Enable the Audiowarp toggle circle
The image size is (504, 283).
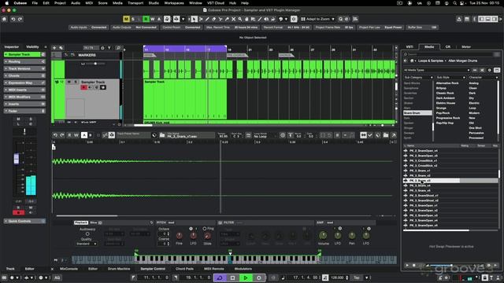click(87, 234)
